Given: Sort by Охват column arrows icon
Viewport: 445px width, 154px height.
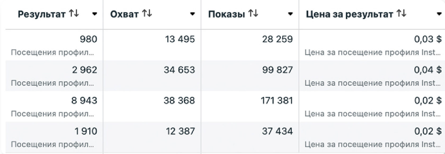Looking at the screenshot, I should coord(147,13).
